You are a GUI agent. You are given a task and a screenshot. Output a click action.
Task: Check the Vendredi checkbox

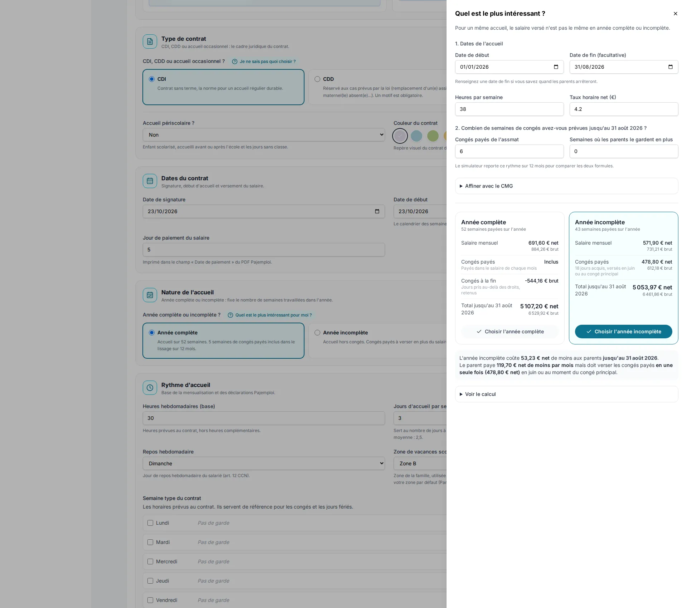(x=150, y=600)
